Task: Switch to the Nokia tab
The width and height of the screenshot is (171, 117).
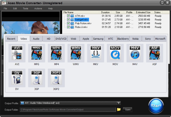Action: (x=136, y=39)
